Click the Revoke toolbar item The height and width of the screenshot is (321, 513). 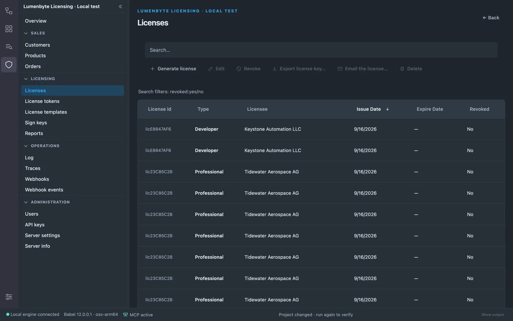(248, 69)
